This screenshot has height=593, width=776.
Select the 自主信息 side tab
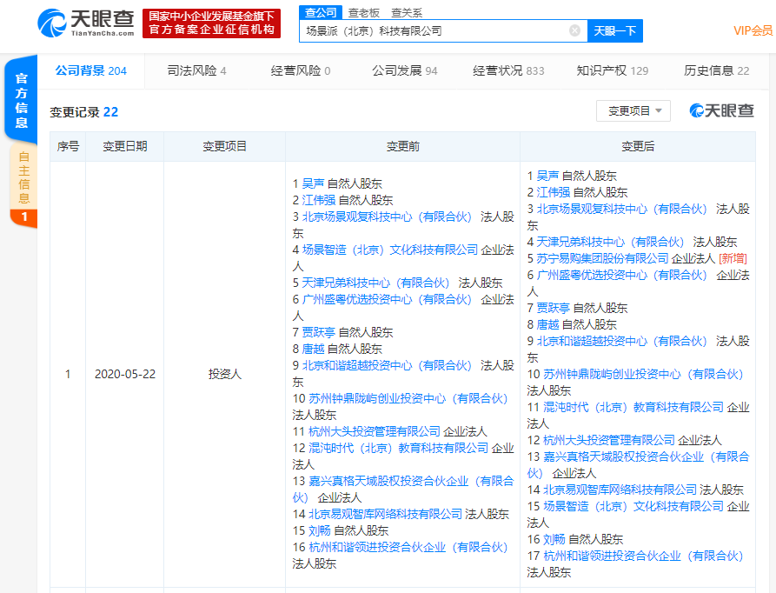(23, 177)
